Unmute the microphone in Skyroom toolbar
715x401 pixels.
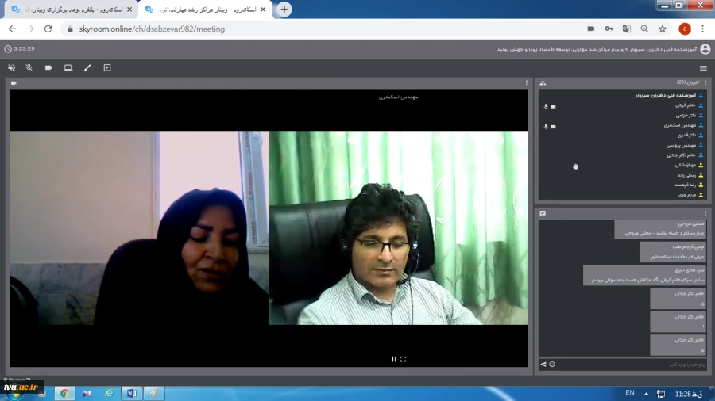click(x=29, y=68)
